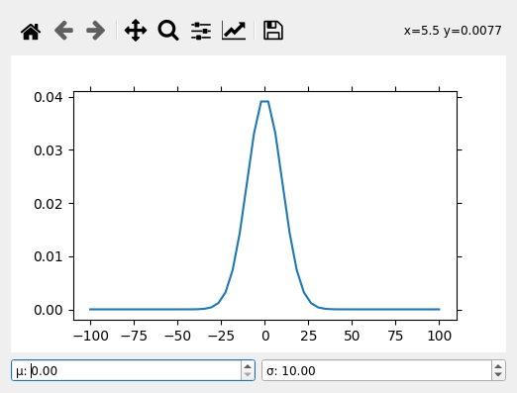
Task: Activate the Pan axes tool
Action: pos(136,31)
